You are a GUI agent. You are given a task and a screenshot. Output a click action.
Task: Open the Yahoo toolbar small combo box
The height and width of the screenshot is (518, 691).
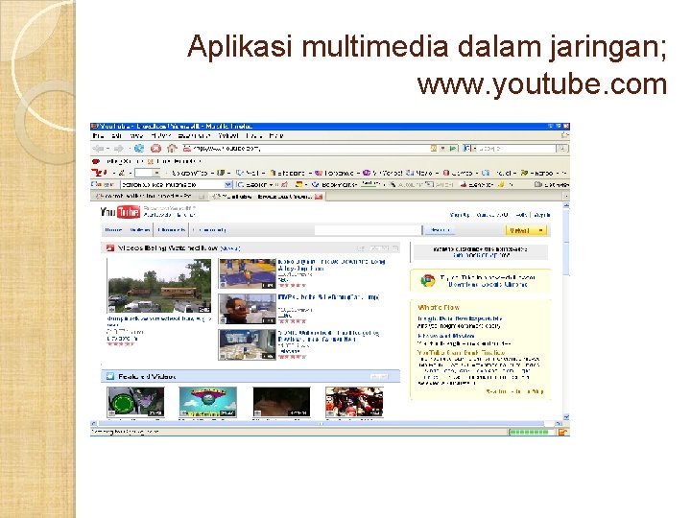coord(147,173)
